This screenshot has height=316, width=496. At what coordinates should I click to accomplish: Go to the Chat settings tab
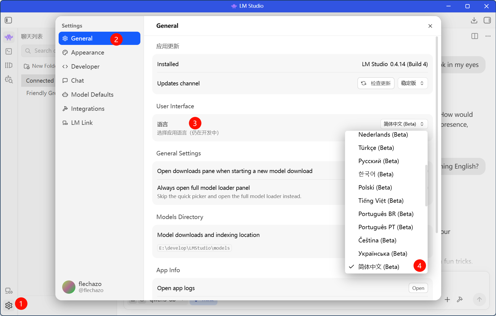click(x=99, y=80)
